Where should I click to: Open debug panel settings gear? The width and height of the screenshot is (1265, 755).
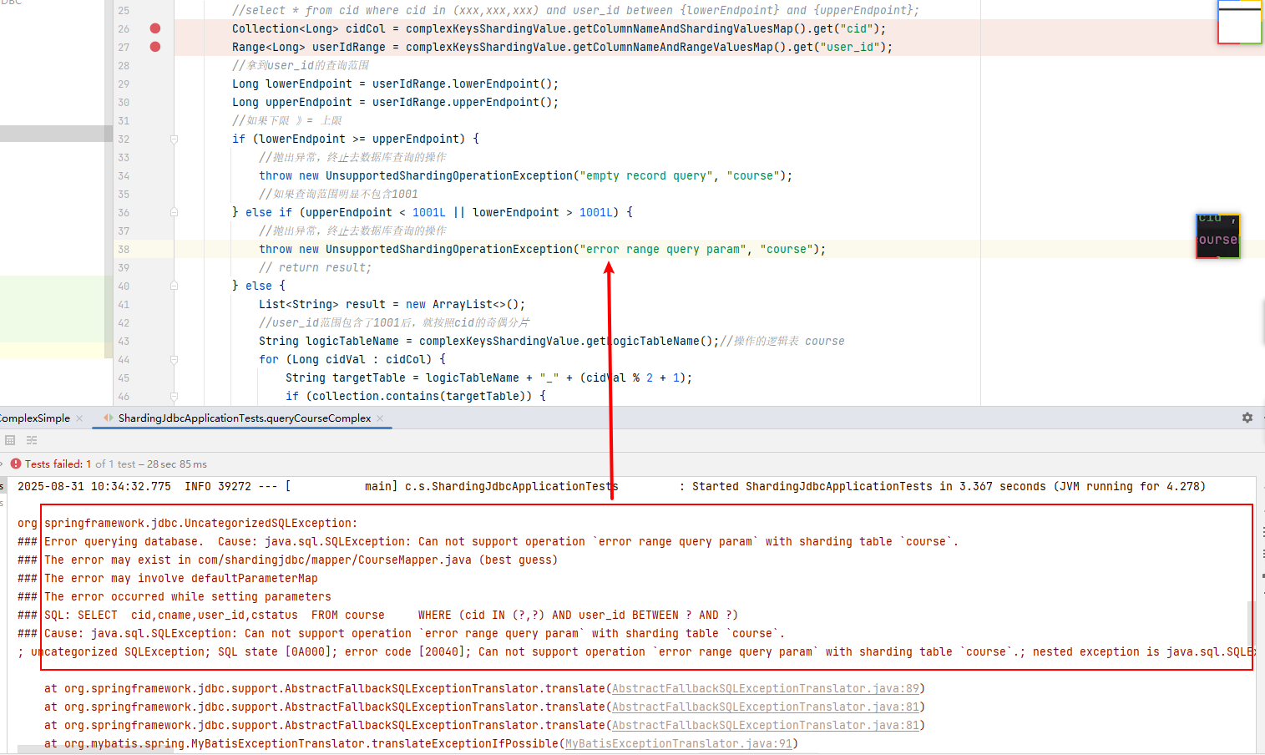pyautogui.click(x=1247, y=418)
